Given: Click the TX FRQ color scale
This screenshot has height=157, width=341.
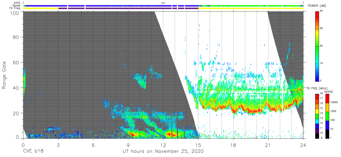Looking at the screenshot, I should click(317, 116).
